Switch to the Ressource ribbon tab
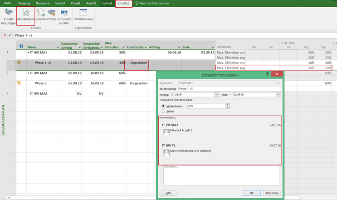 [x=42, y=3]
